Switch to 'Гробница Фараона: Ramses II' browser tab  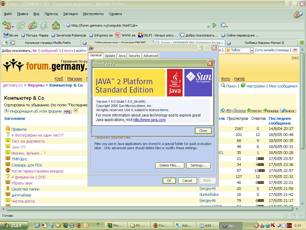tap(261, 43)
